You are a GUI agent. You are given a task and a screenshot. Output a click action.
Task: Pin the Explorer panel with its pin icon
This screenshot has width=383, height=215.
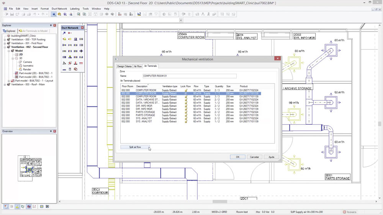[51, 25]
